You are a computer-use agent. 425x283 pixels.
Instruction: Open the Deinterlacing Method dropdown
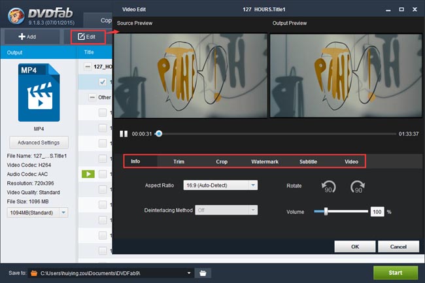(x=226, y=210)
